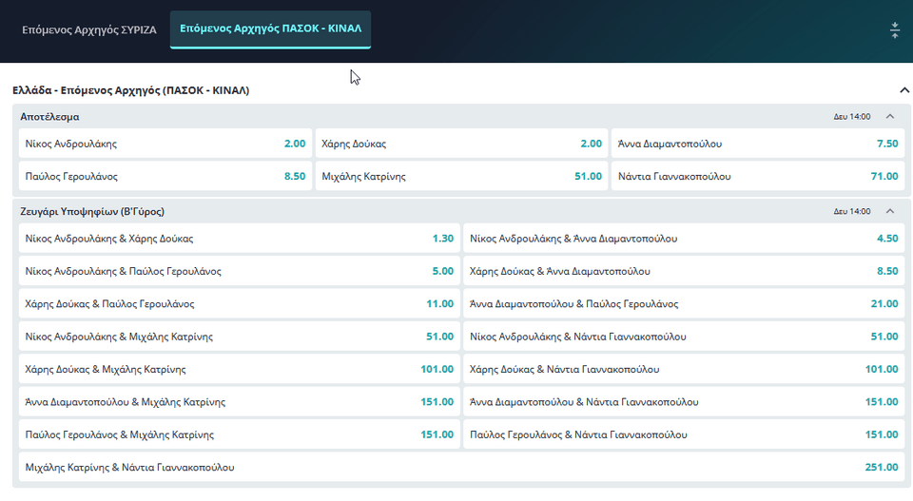Choose pair Νίκος Ανδρουλάκης & Άννα Διαμαντοπούλου
Viewport: 913px width, 501px height.
(x=684, y=239)
